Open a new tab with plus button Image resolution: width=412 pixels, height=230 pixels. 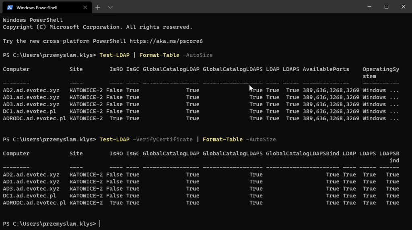coord(98,7)
